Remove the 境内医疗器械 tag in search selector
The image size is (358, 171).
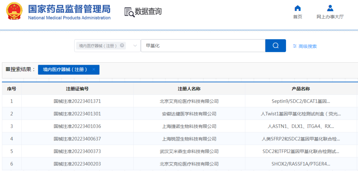click(x=122, y=46)
